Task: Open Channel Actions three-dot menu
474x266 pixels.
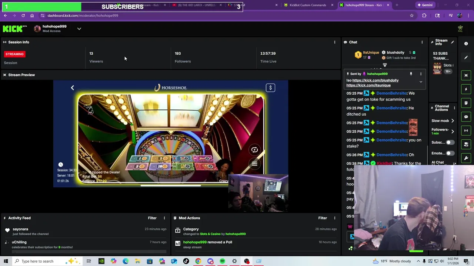Action: click(454, 108)
